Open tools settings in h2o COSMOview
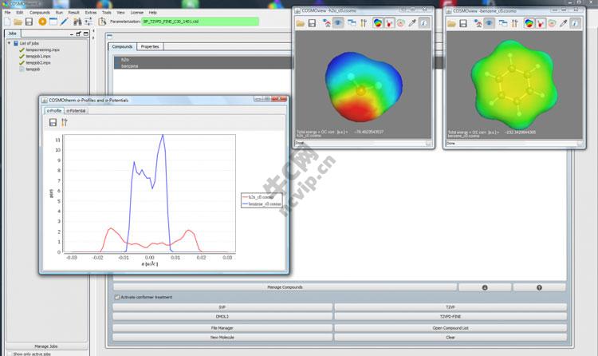The image size is (598, 356). click(x=363, y=23)
